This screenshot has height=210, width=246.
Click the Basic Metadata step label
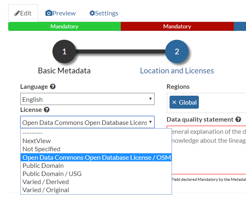point(64,71)
